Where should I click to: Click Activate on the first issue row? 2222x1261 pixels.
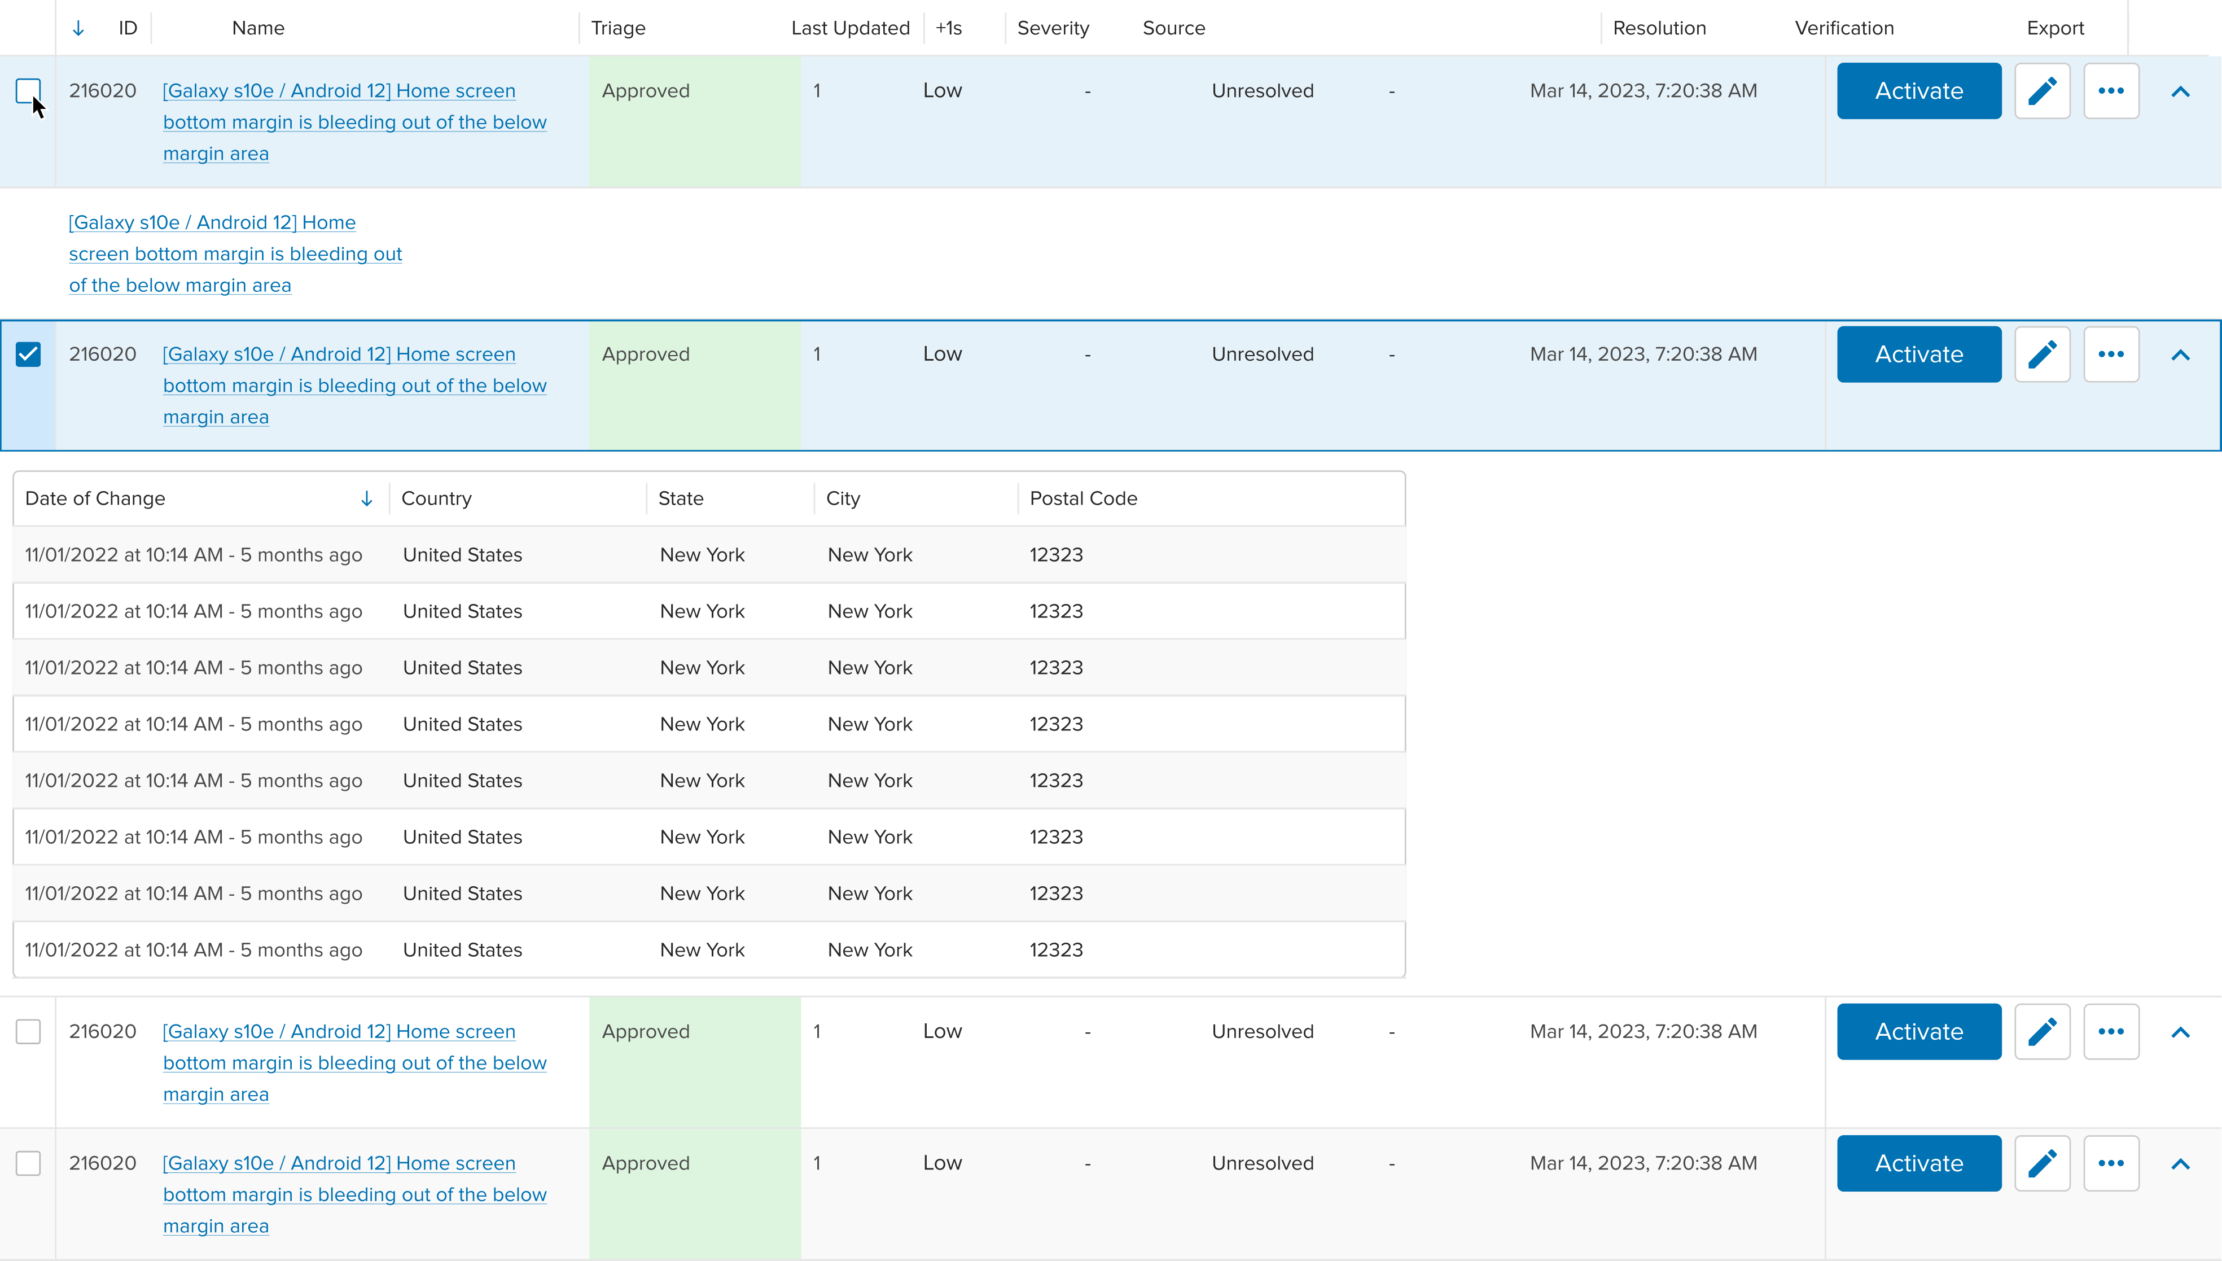click(1919, 91)
